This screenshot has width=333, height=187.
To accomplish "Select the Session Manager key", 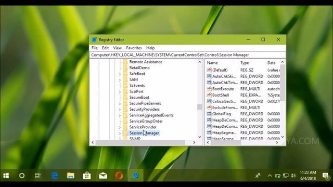I will pyautogui.click(x=144, y=133).
